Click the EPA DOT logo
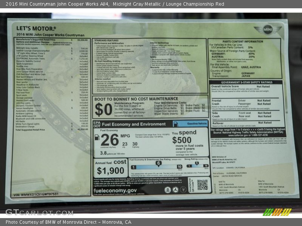Viewport: 302px width, 226px height. [97, 124]
